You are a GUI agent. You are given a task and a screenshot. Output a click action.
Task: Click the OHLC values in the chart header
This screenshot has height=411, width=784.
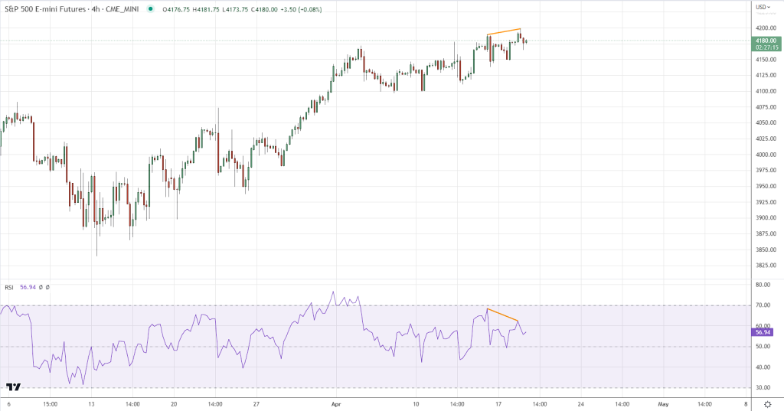point(220,9)
